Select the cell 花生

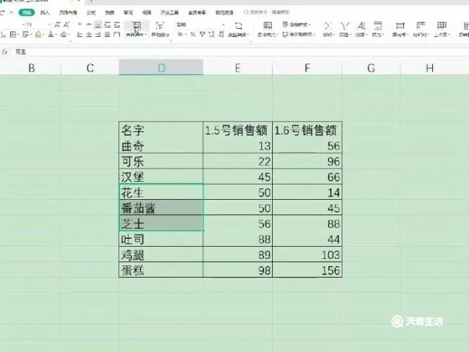161,192
